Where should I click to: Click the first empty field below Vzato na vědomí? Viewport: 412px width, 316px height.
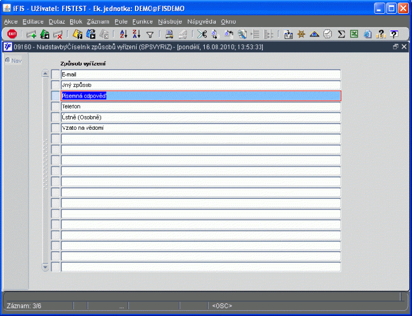coord(201,139)
